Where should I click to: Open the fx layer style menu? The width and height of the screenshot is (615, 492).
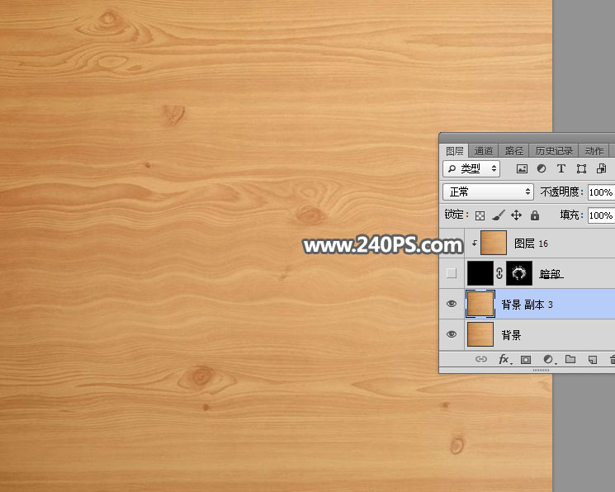pos(504,359)
